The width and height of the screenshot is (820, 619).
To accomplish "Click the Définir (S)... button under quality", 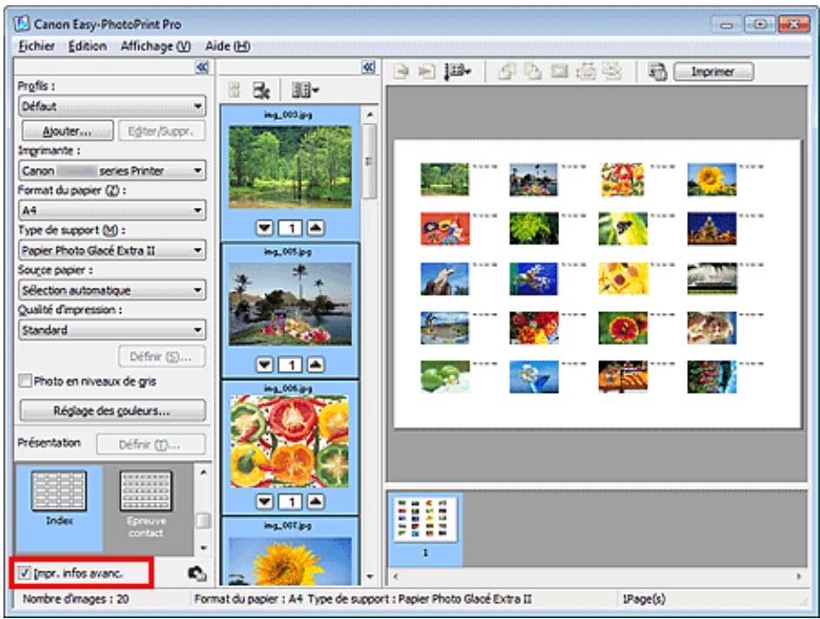I will [161, 356].
